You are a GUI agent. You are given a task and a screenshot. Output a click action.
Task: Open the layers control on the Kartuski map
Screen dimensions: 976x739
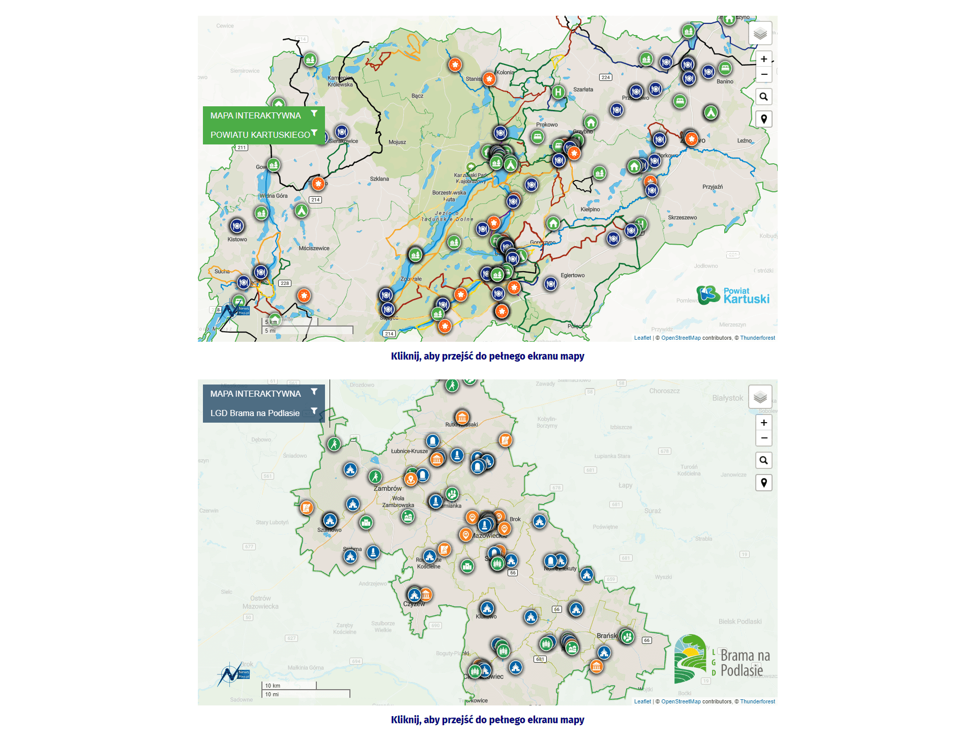tap(760, 34)
